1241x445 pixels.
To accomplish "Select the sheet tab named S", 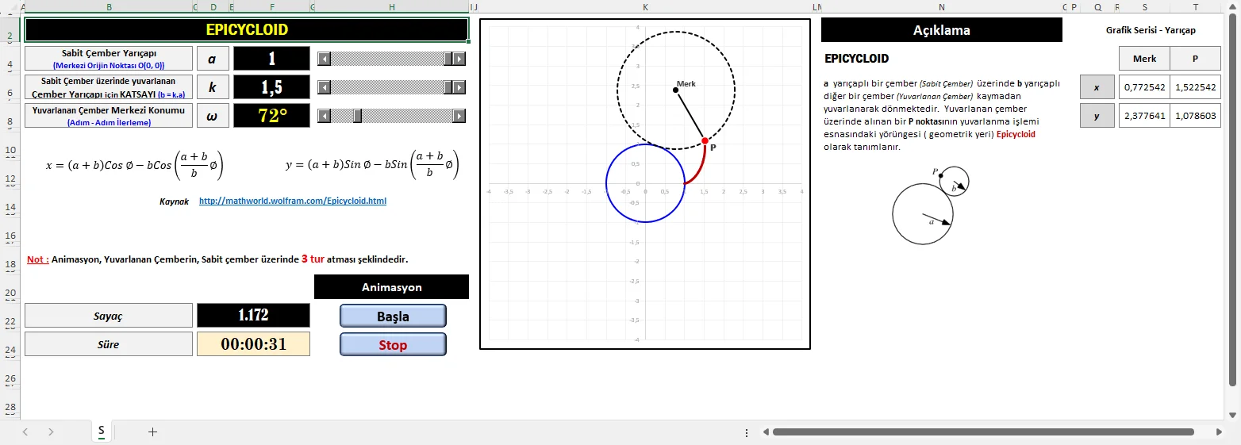I will coord(101,431).
